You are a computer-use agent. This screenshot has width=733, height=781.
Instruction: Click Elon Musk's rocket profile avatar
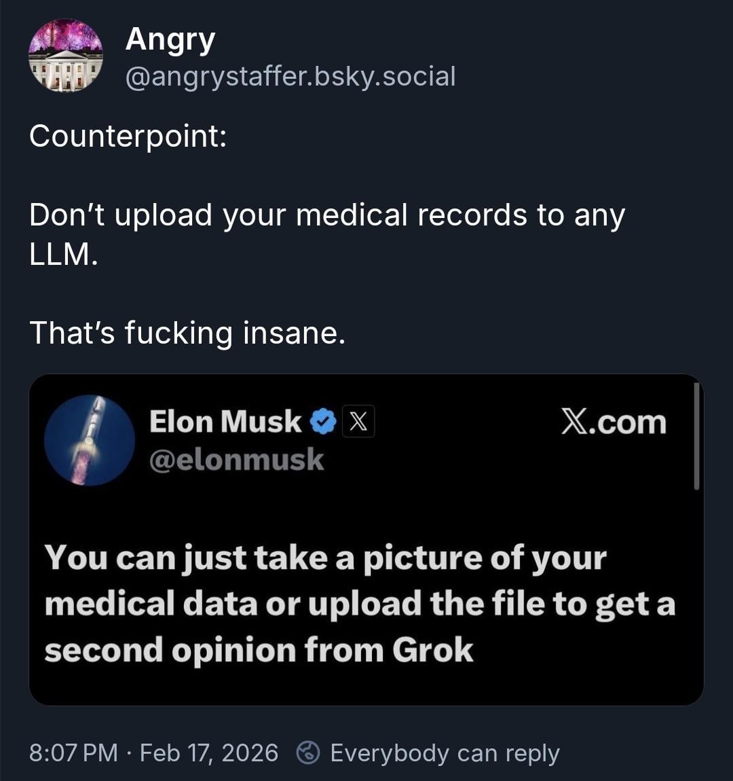(90, 440)
